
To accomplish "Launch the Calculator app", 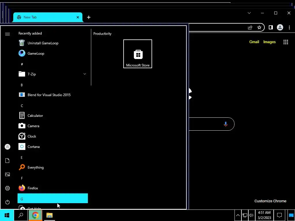I will click(x=53, y=116).
